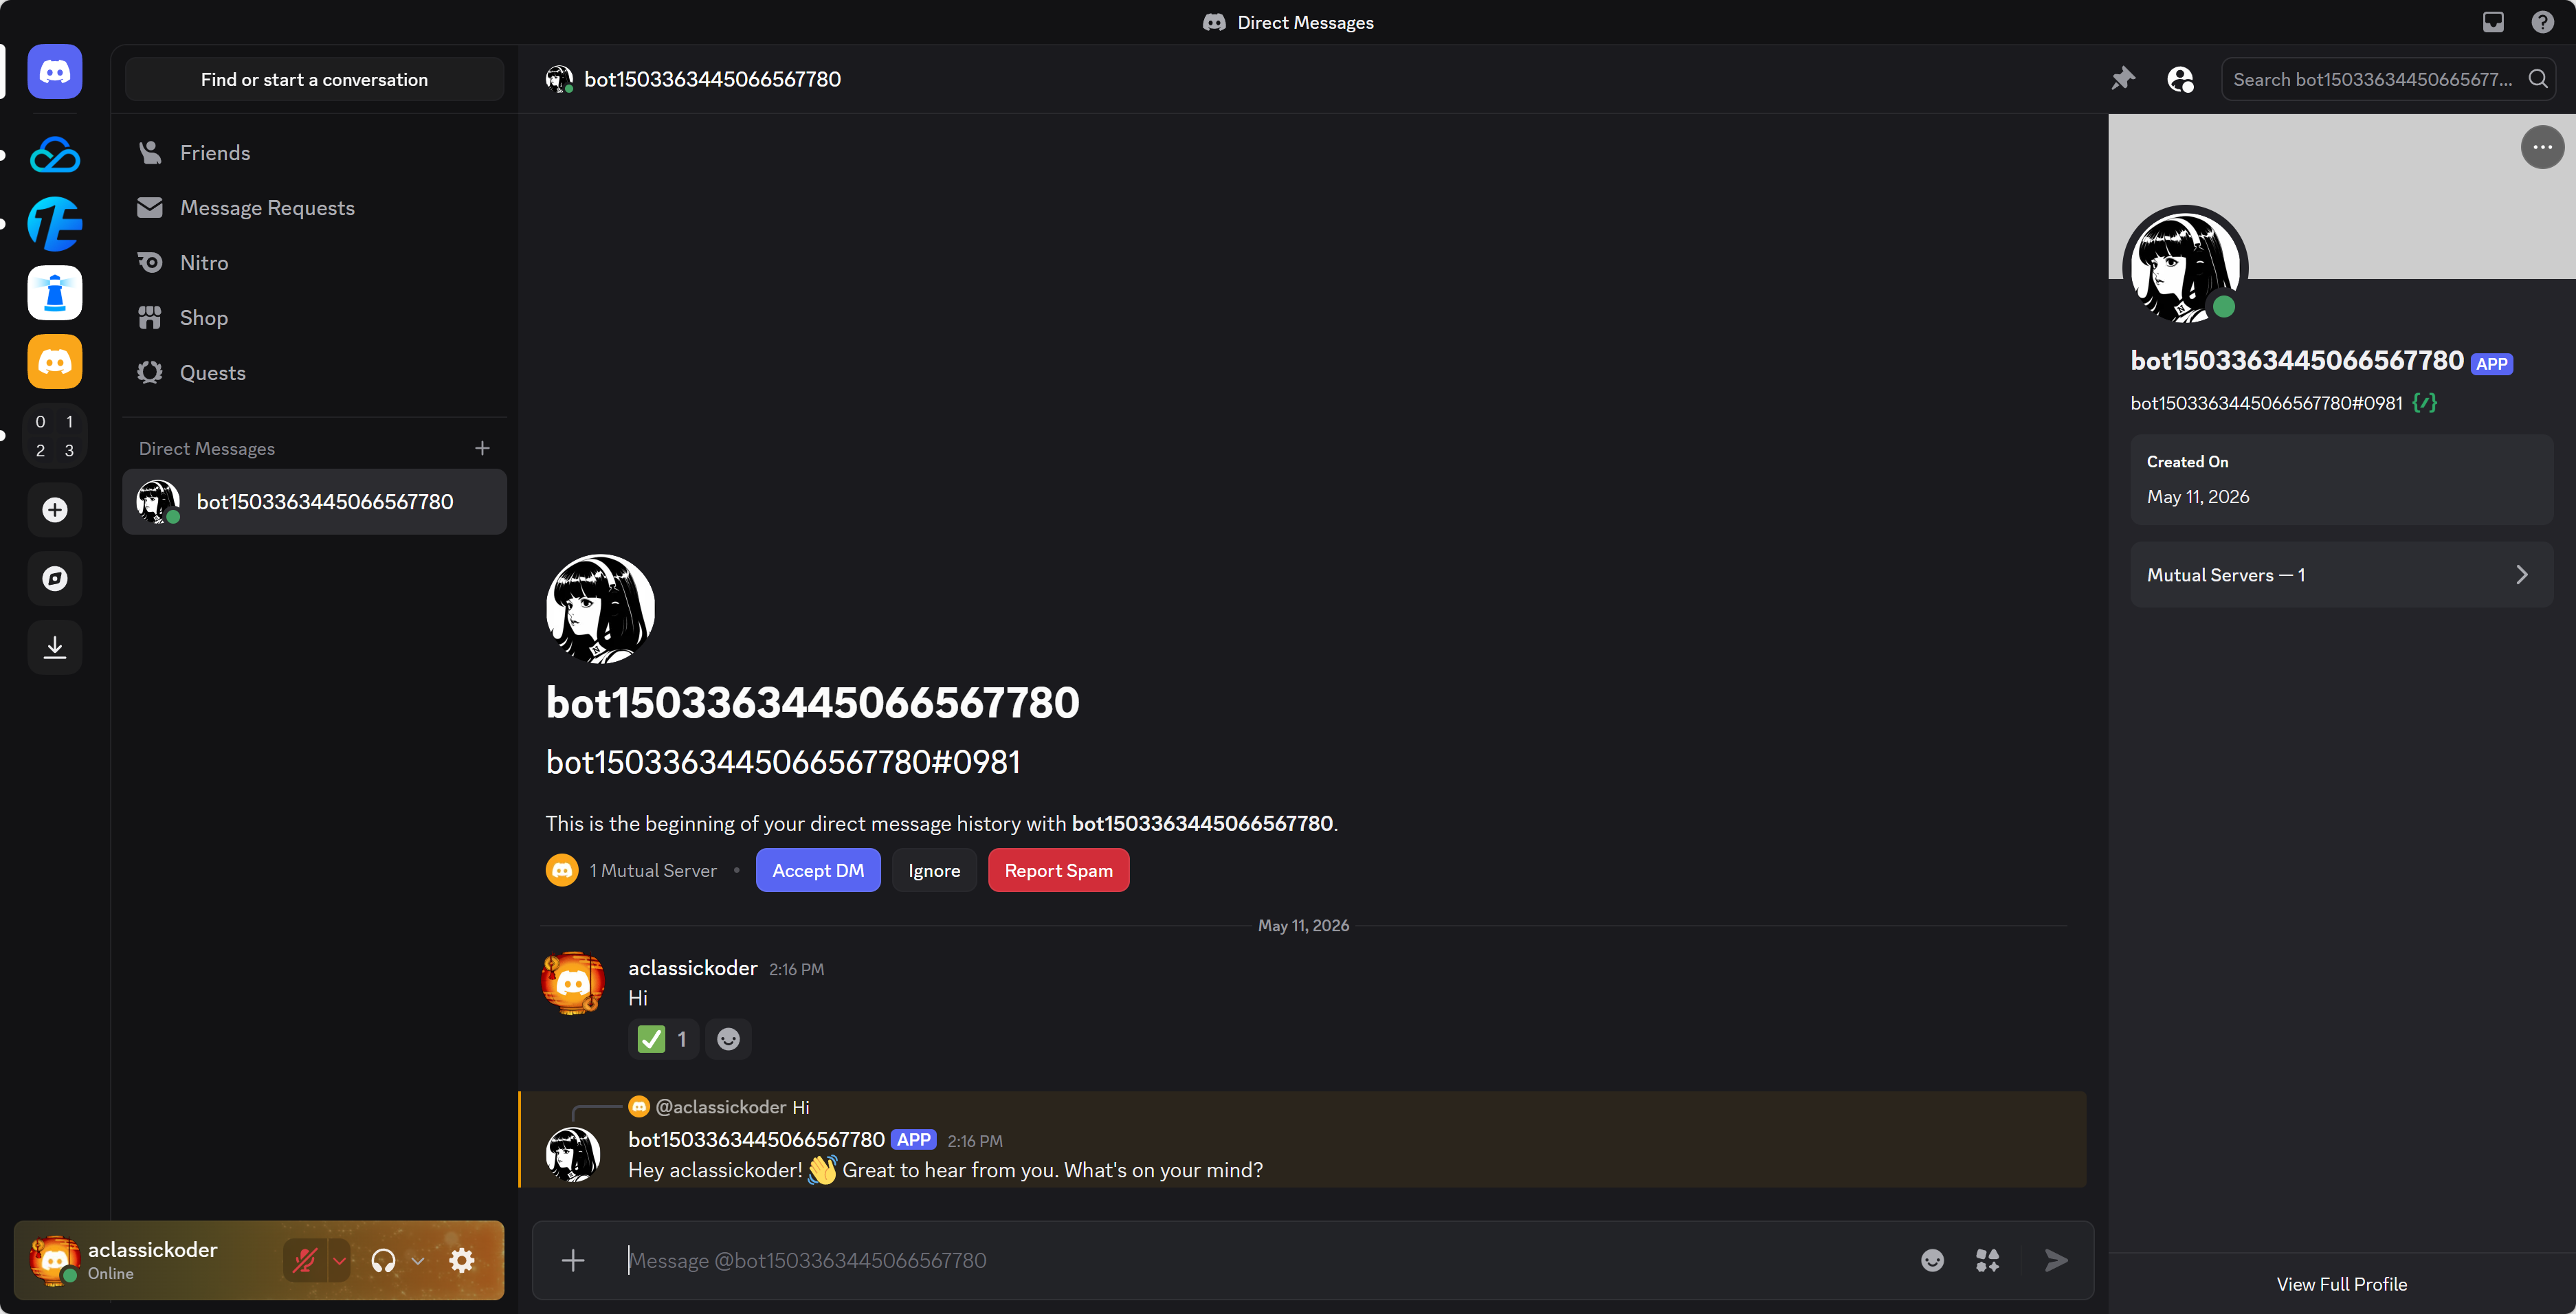Click Direct Messages section header
The height and width of the screenshot is (1314, 2576).
tap(207, 448)
